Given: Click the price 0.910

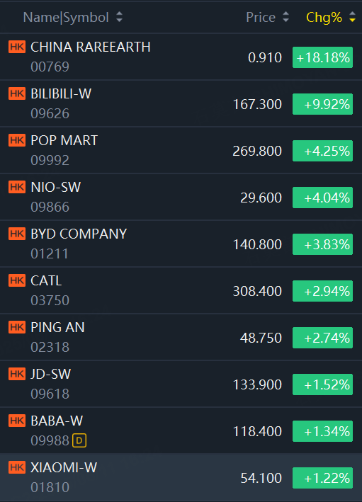Looking at the screenshot, I should click(265, 57).
